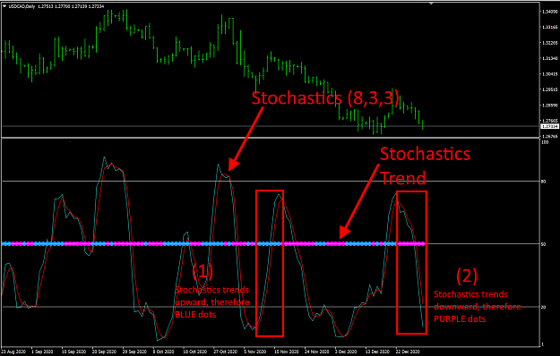Click indicator scale level 80
Screen dimensions: 560x356
click(544, 182)
